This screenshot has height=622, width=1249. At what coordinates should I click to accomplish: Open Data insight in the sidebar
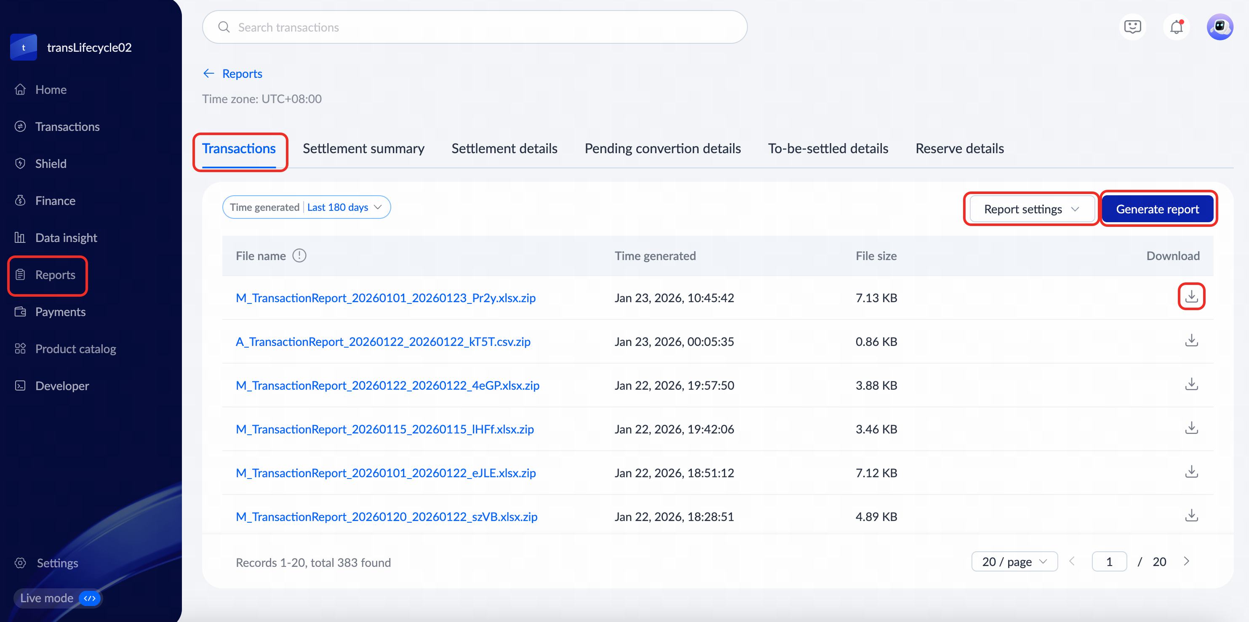point(66,238)
